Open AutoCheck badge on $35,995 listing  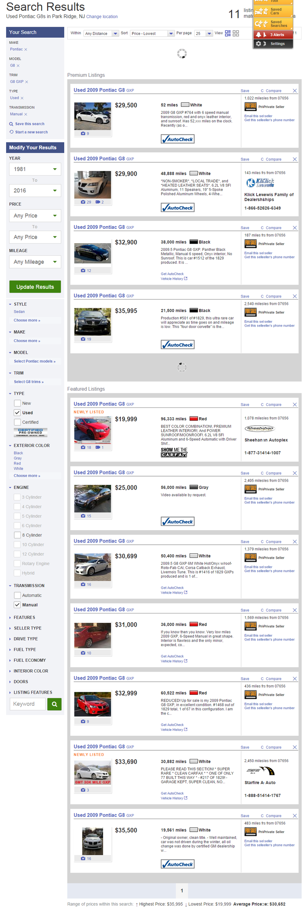click(x=177, y=345)
